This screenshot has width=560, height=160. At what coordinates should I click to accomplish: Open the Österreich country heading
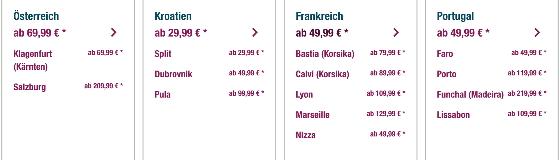click(36, 16)
